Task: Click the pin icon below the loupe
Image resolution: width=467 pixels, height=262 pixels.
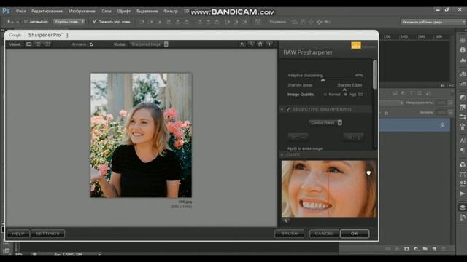Action: point(286,221)
